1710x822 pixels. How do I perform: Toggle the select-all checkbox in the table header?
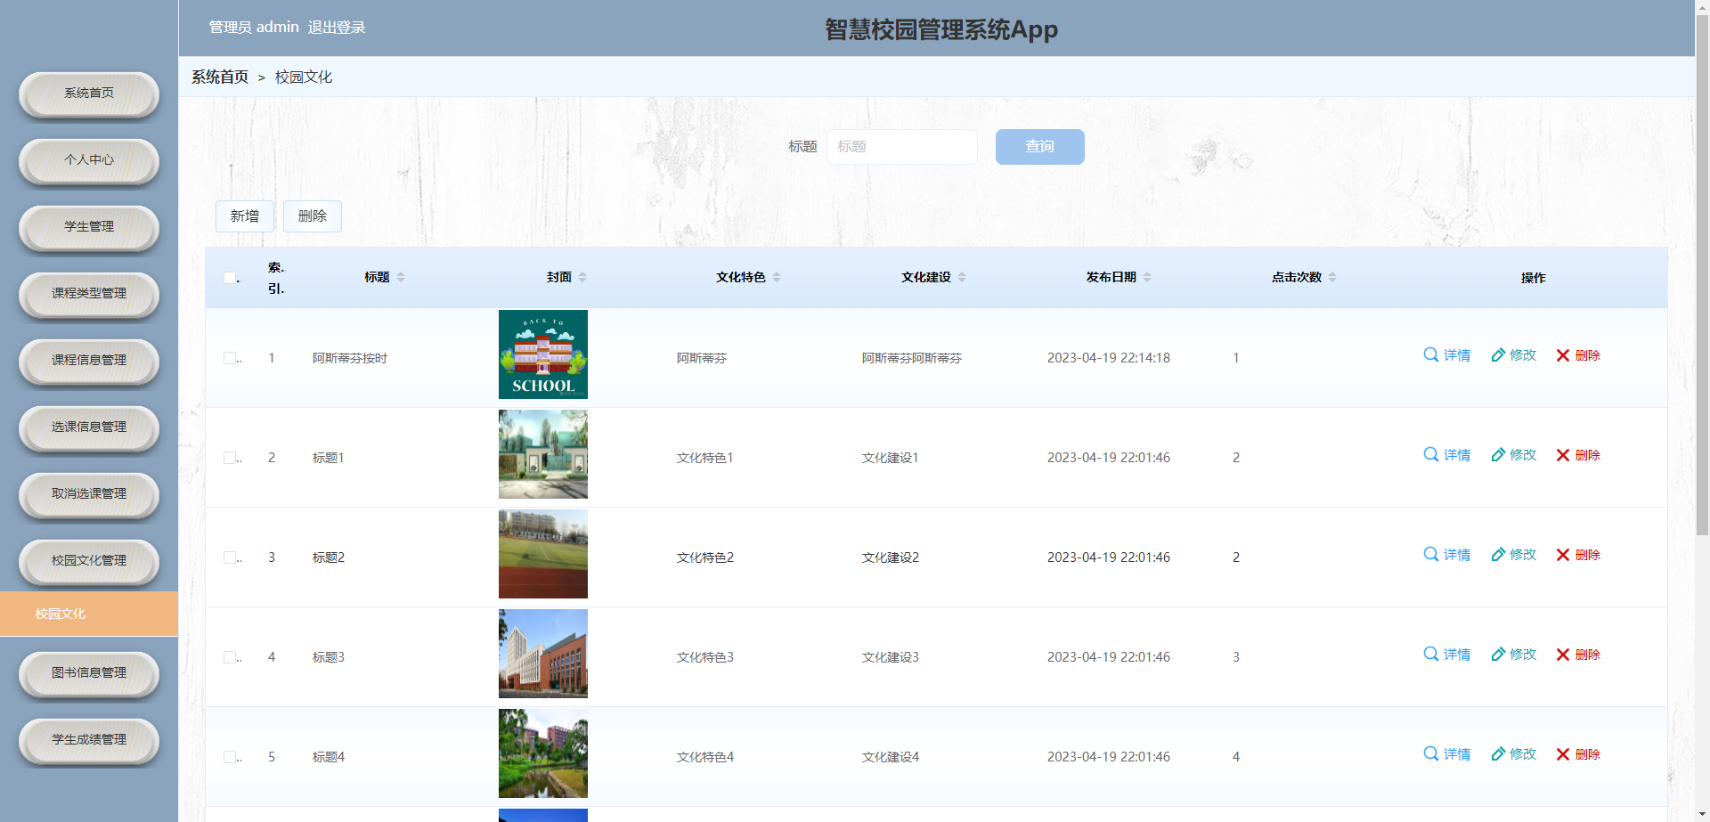pos(231,278)
